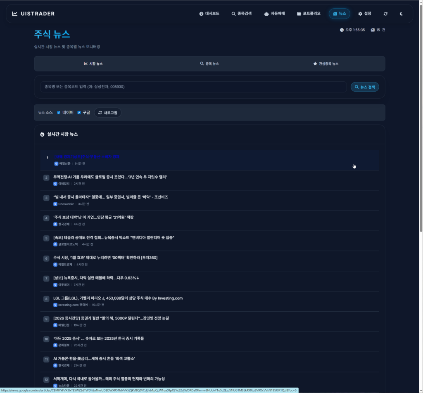Switch to the 시장 뉴스 tab
Image resolution: width=423 pixels, height=393 pixels.
coord(93,64)
